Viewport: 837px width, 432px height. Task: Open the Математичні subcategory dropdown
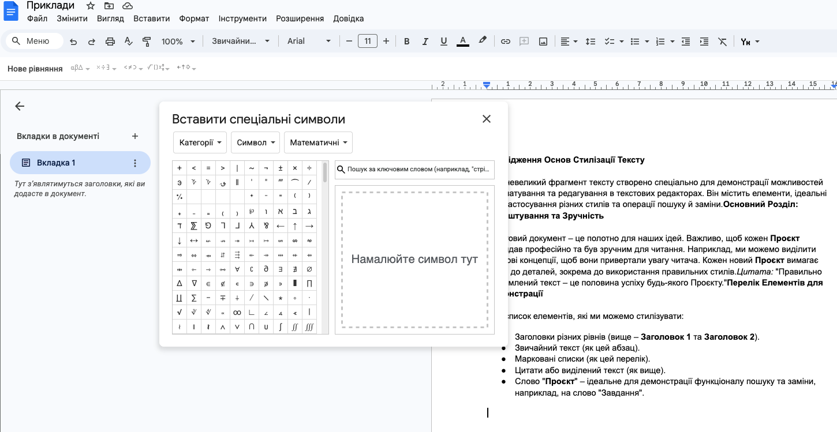318,142
